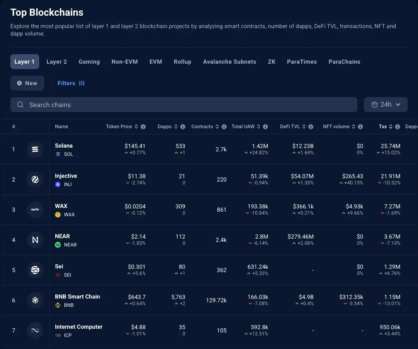Click Sei's 631.24k Total UAW value
This screenshot has height=349, width=418.
(258, 267)
